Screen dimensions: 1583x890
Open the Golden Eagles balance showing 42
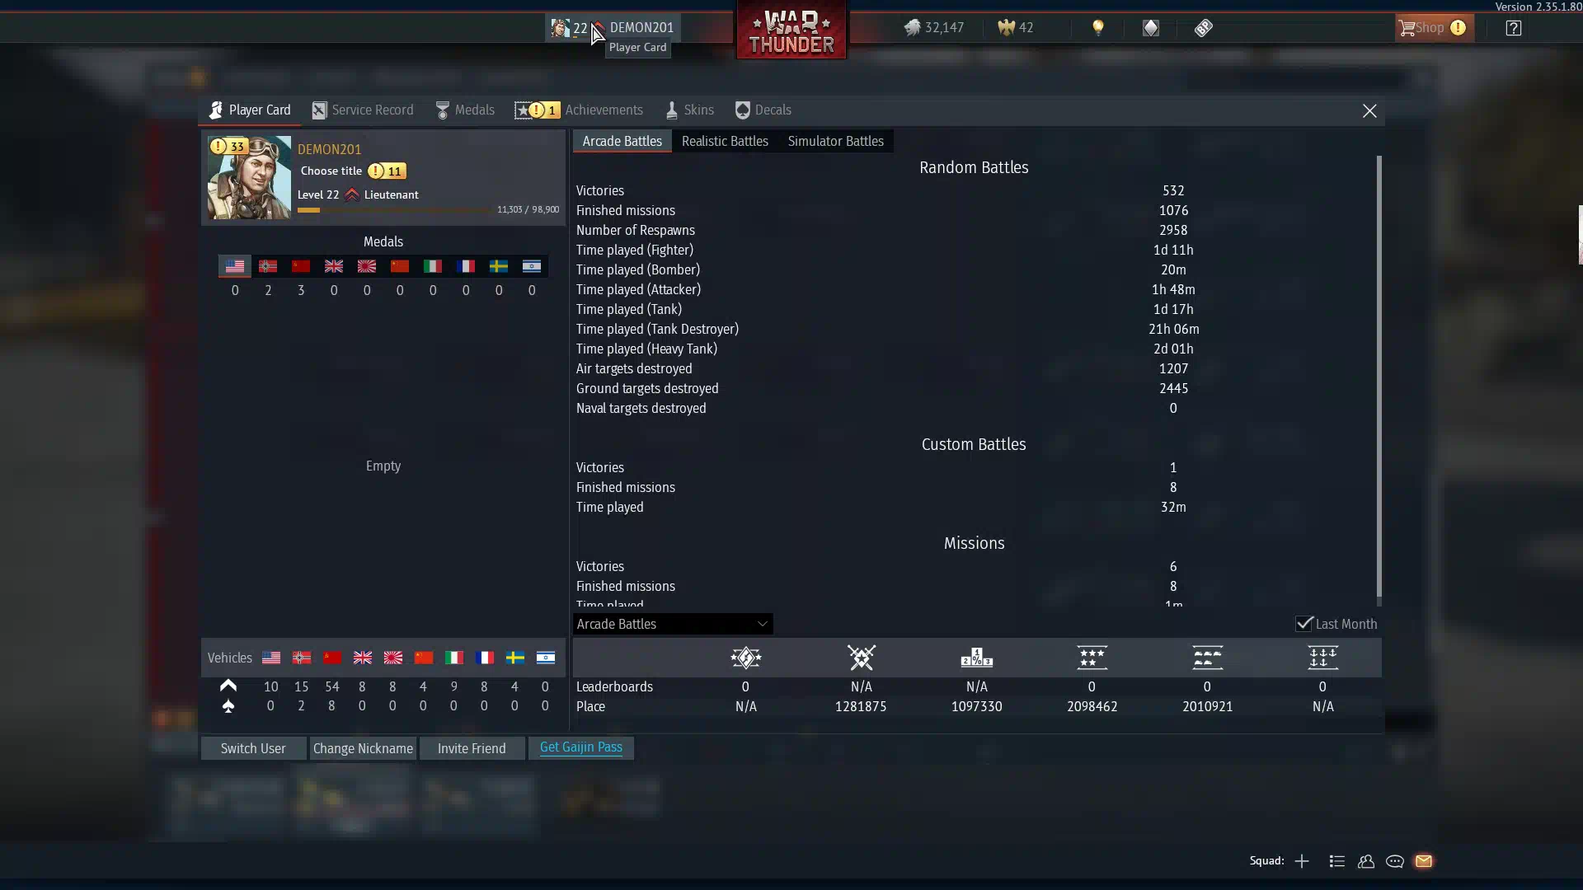[x=1015, y=27]
